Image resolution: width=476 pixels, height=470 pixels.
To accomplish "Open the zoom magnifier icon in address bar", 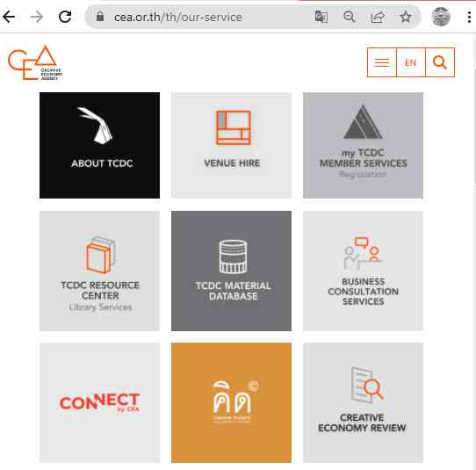I will (x=350, y=17).
